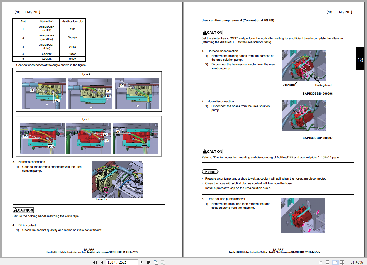Click the 'AdBlue/DEF (outlet)' table cell

tap(47, 28)
